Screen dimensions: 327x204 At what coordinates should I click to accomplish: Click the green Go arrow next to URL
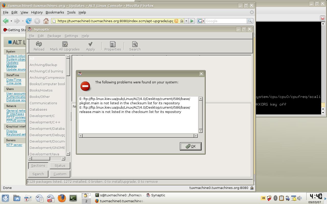(x=192, y=21)
